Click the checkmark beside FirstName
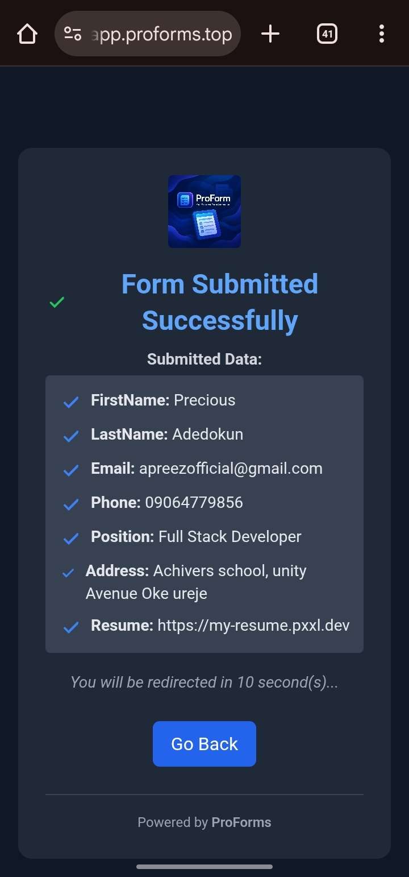Screen dimensions: 409x877 pyautogui.click(x=71, y=402)
